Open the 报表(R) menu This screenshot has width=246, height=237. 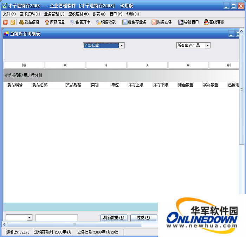(99, 14)
